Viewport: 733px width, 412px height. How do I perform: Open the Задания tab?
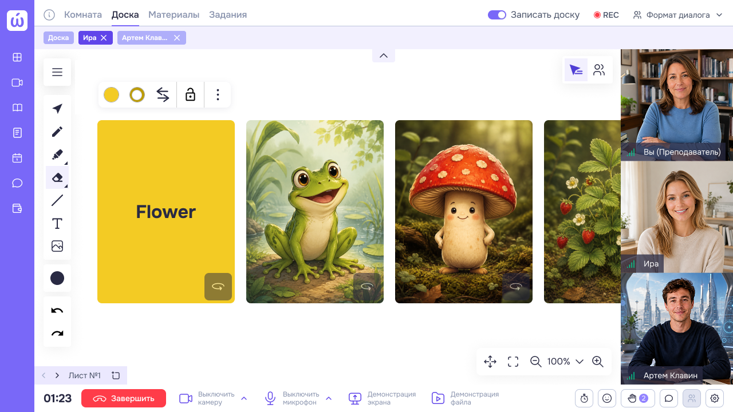point(228,15)
